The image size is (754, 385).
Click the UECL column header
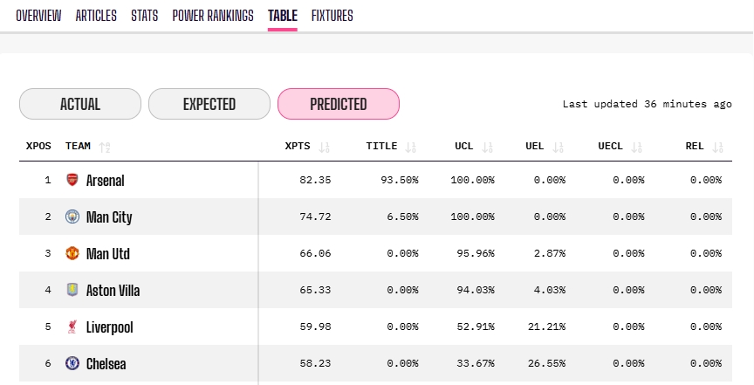coord(610,146)
